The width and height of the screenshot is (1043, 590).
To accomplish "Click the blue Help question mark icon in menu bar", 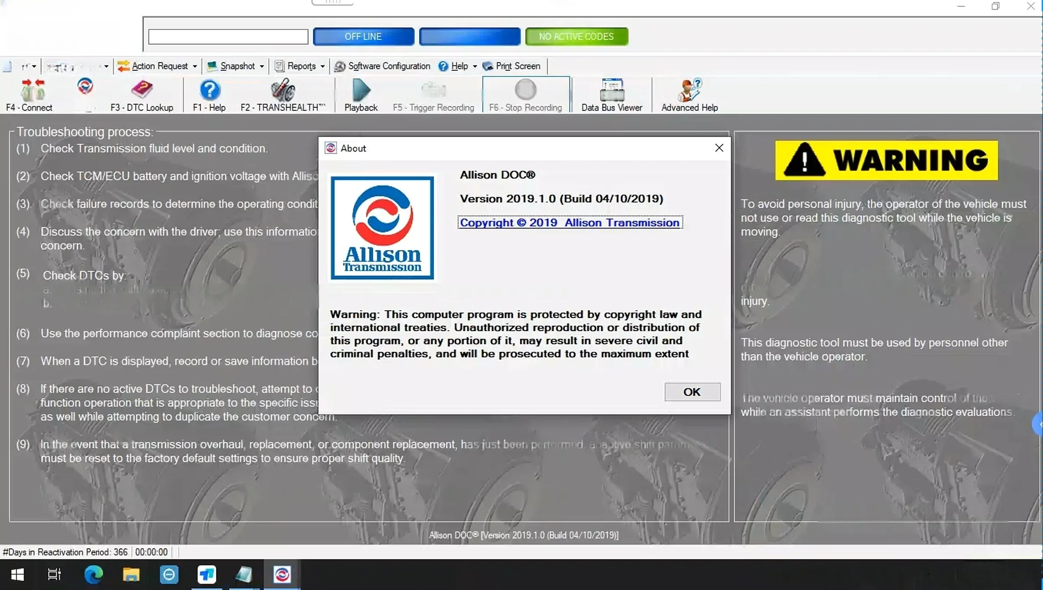I will pos(443,66).
